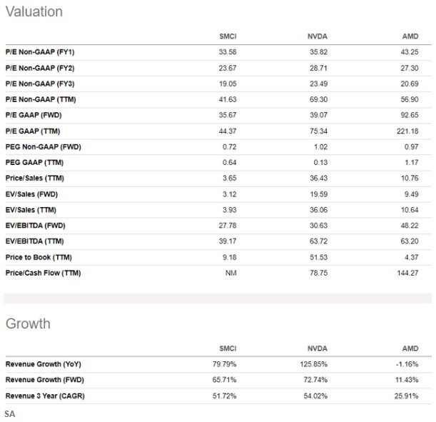Click the AMD header in Growth table
Screen dimensions: 436x422
[410, 348]
